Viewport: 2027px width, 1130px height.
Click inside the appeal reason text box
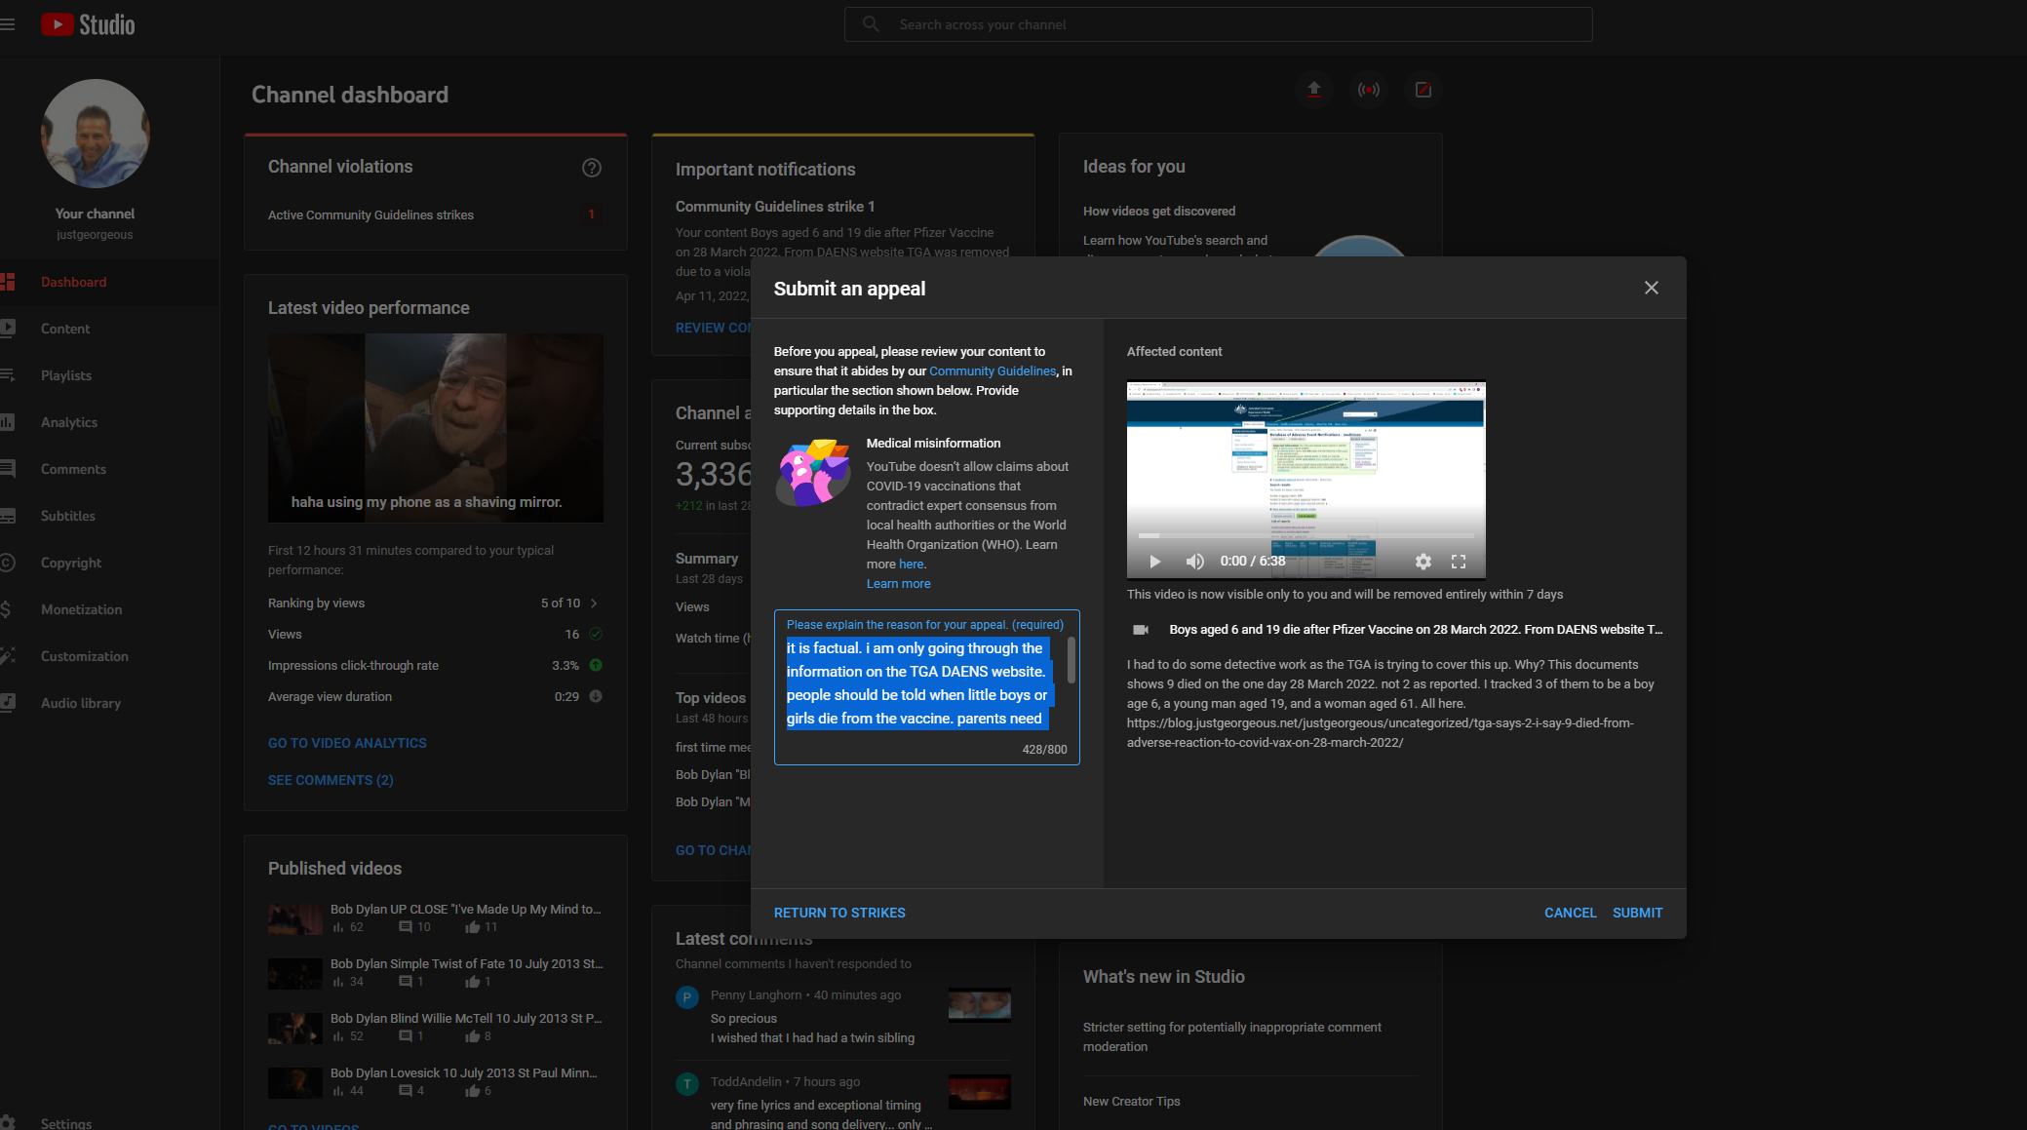click(926, 687)
